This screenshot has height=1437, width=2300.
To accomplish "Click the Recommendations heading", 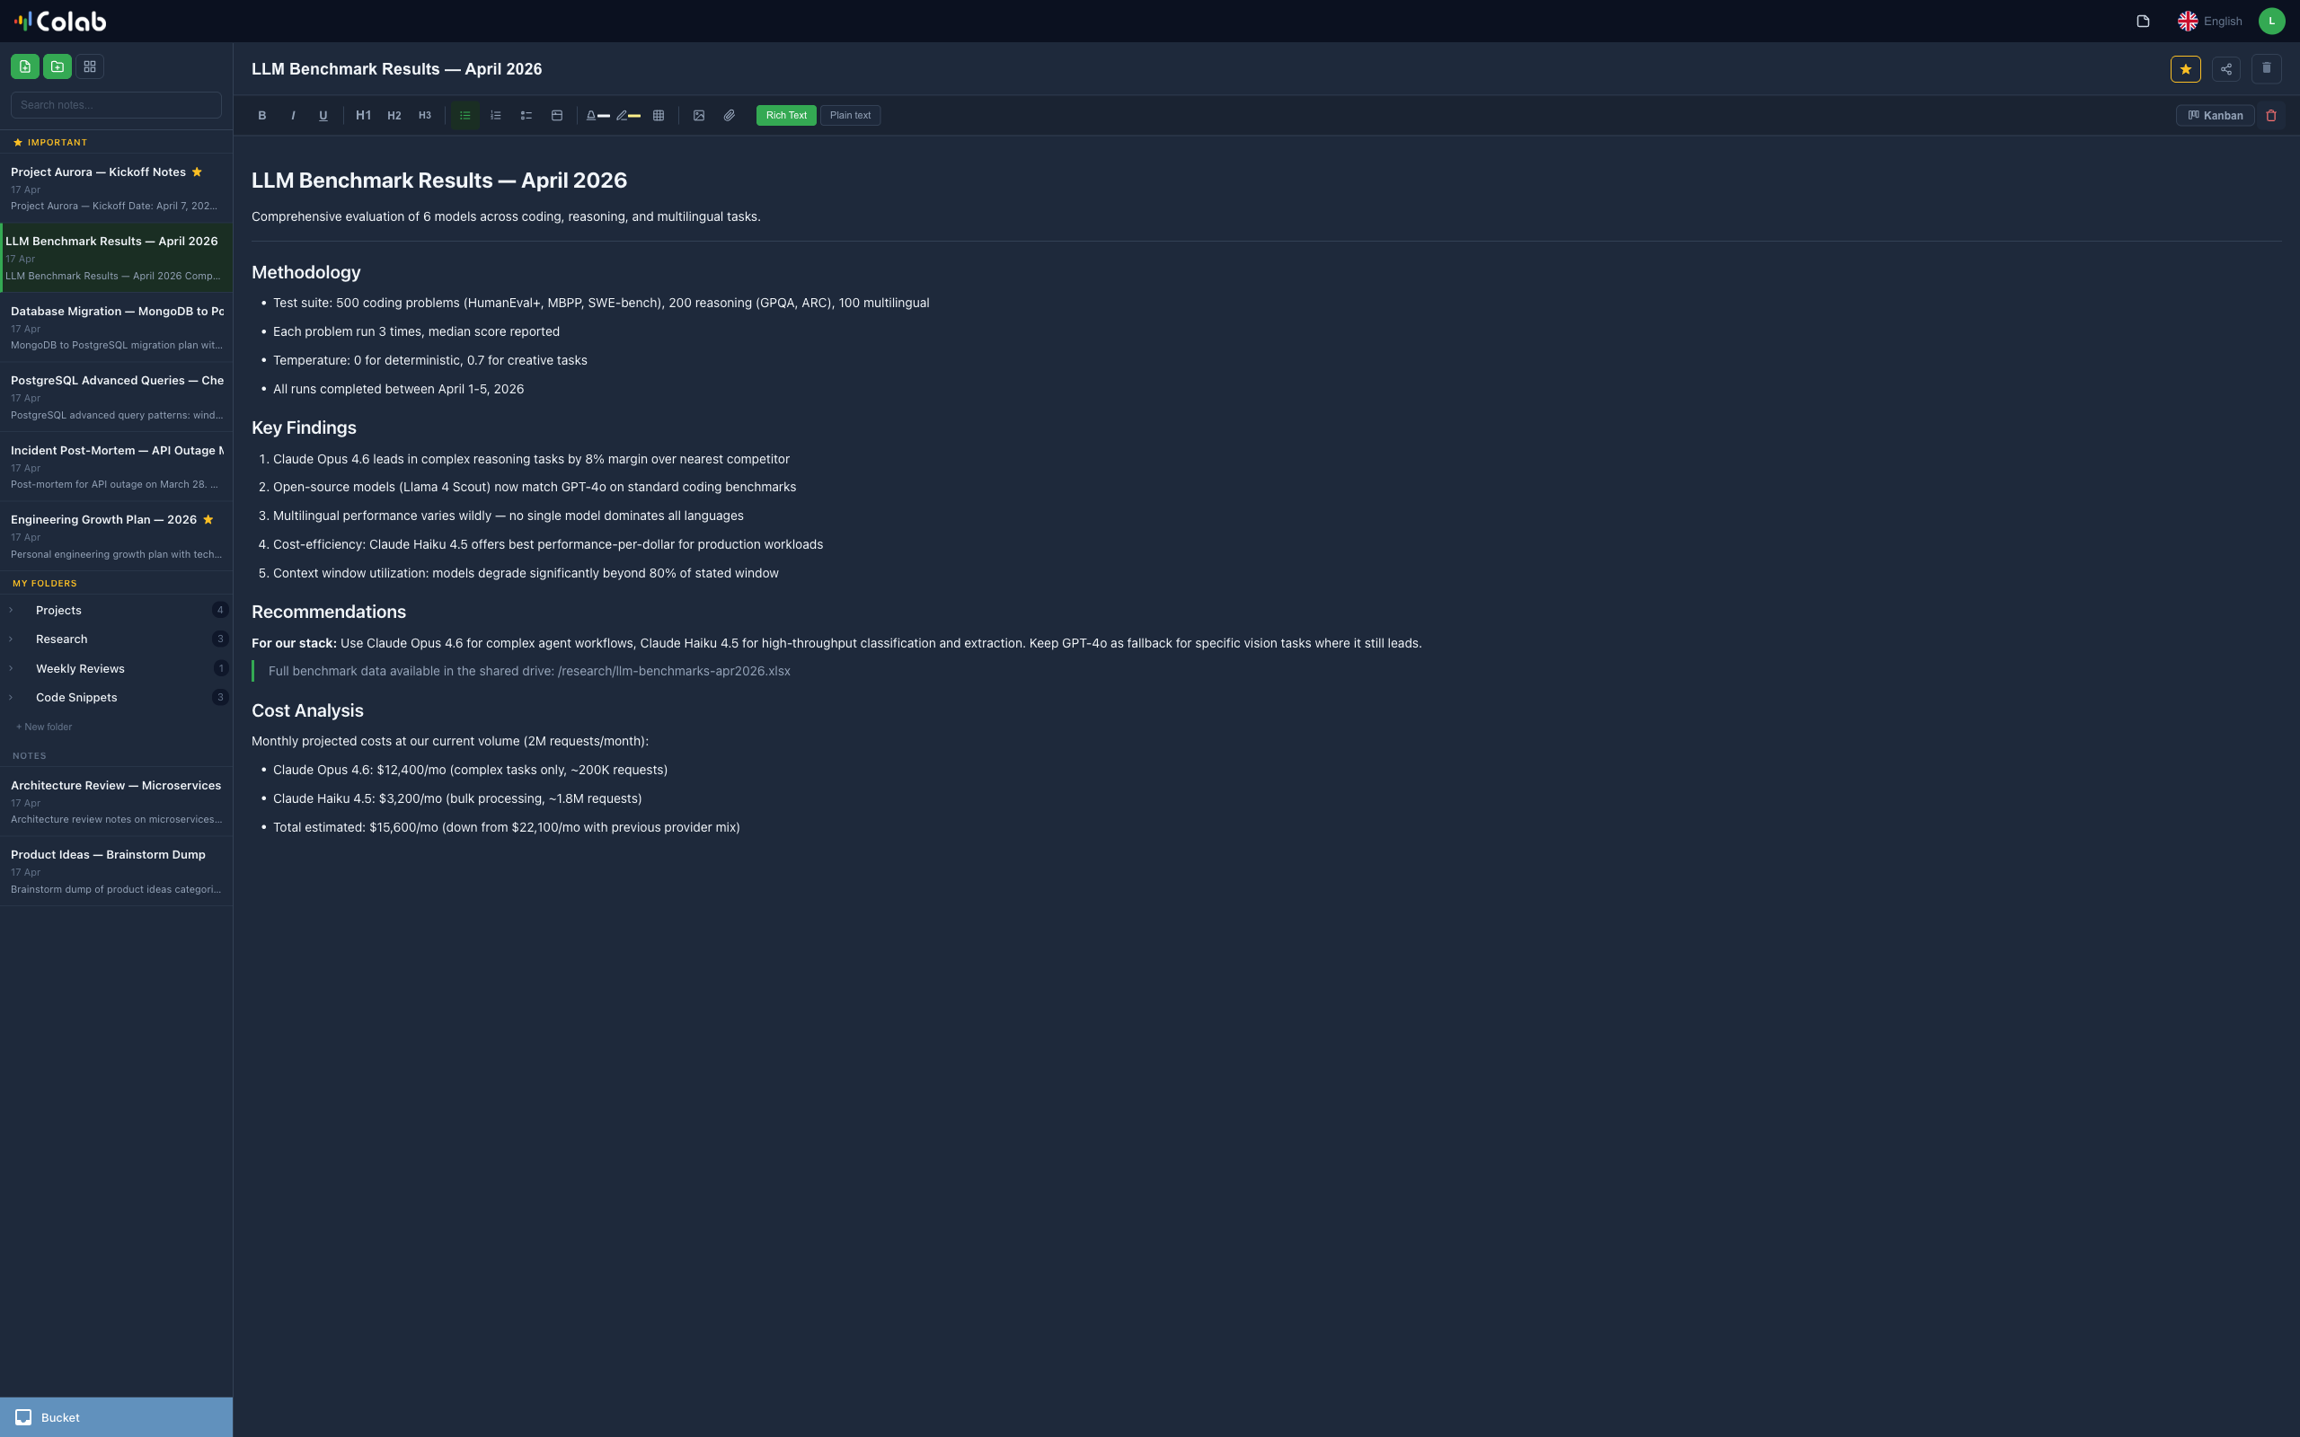I will [329, 612].
